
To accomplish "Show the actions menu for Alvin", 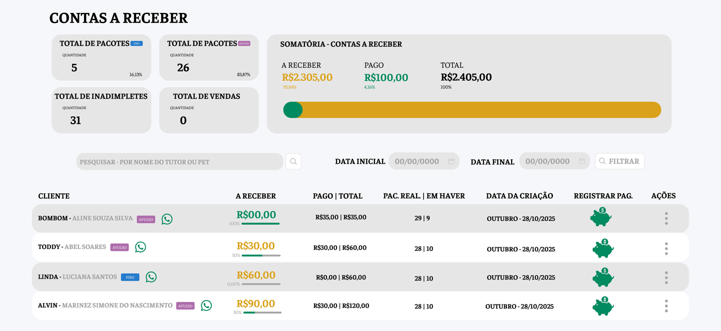I will pyautogui.click(x=666, y=306).
